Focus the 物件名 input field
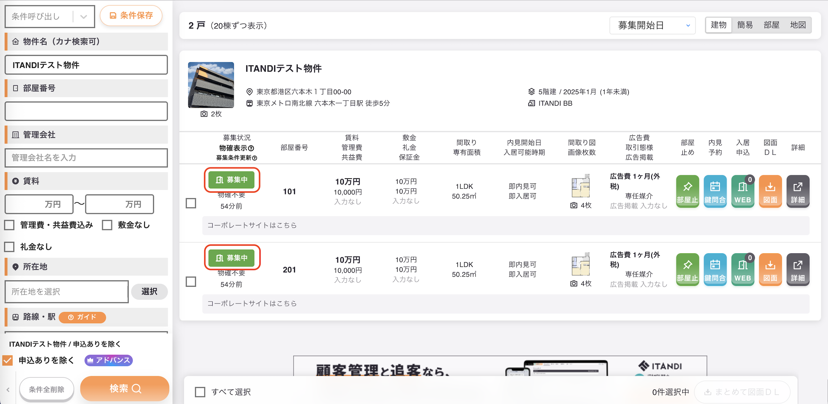This screenshot has height=404, width=828. point(86,65)
